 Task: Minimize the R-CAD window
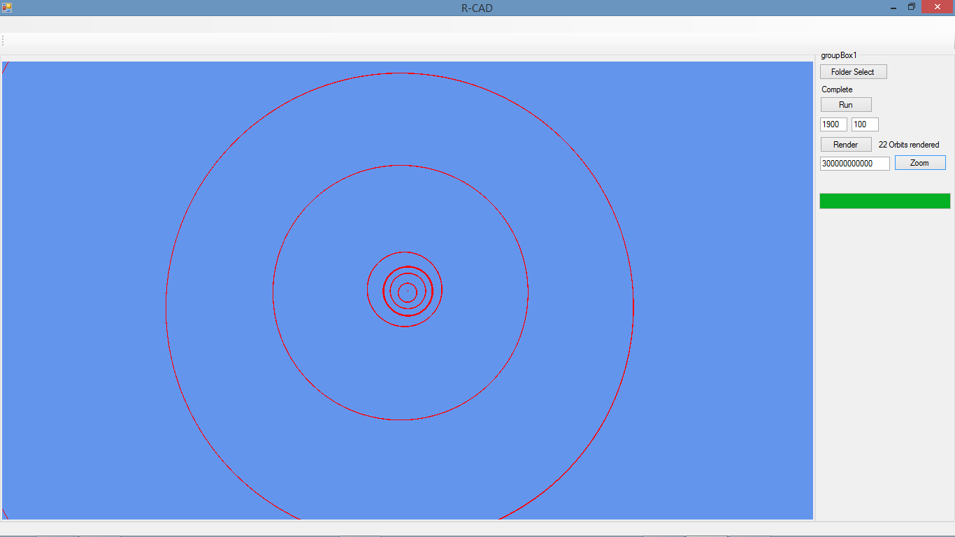893,8
